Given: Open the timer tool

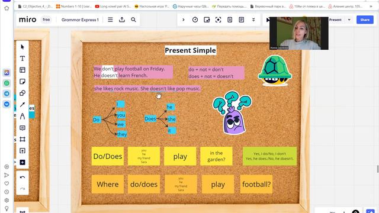Looking at the screenshot, I should pos(195,20).
